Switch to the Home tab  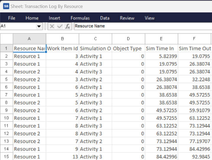(32, 18)
